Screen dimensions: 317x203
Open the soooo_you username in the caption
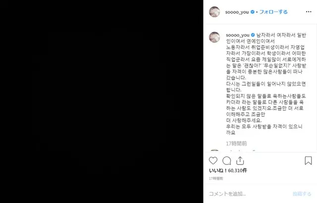(x=238, y=35)
